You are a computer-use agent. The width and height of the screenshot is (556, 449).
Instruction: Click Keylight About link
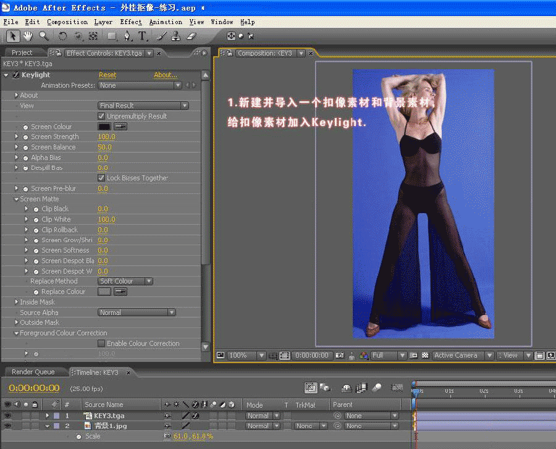tap(165, 75)
